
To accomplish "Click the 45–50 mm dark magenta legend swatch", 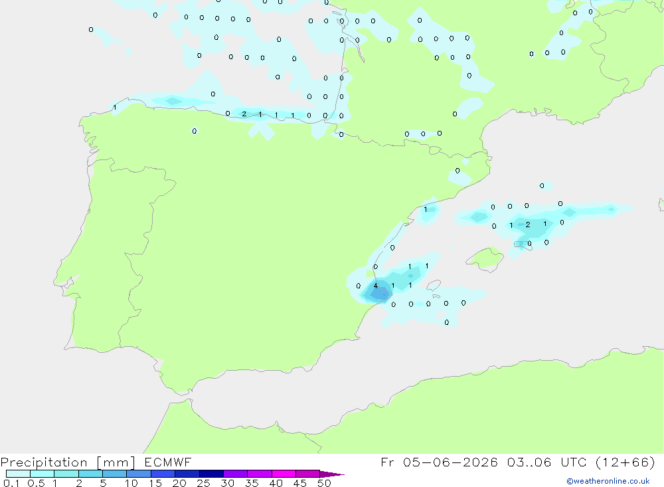I will pos(308,474).
